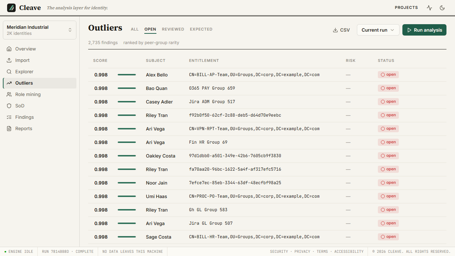Open the Security footer link
This screenshot has width=455, height=256.
(279, 251)
